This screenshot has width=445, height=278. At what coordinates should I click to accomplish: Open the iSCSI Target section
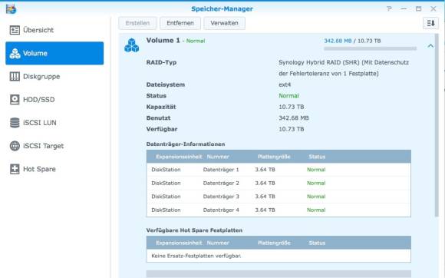click(x=54, y=146)
